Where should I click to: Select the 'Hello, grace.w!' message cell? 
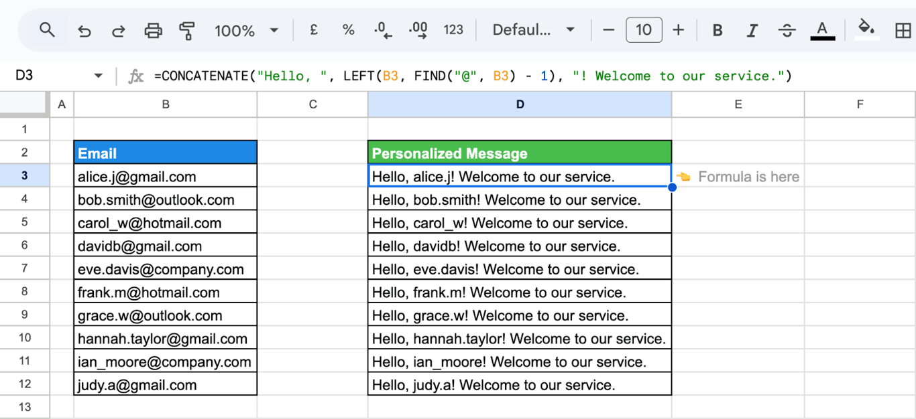tap(520, 315)
